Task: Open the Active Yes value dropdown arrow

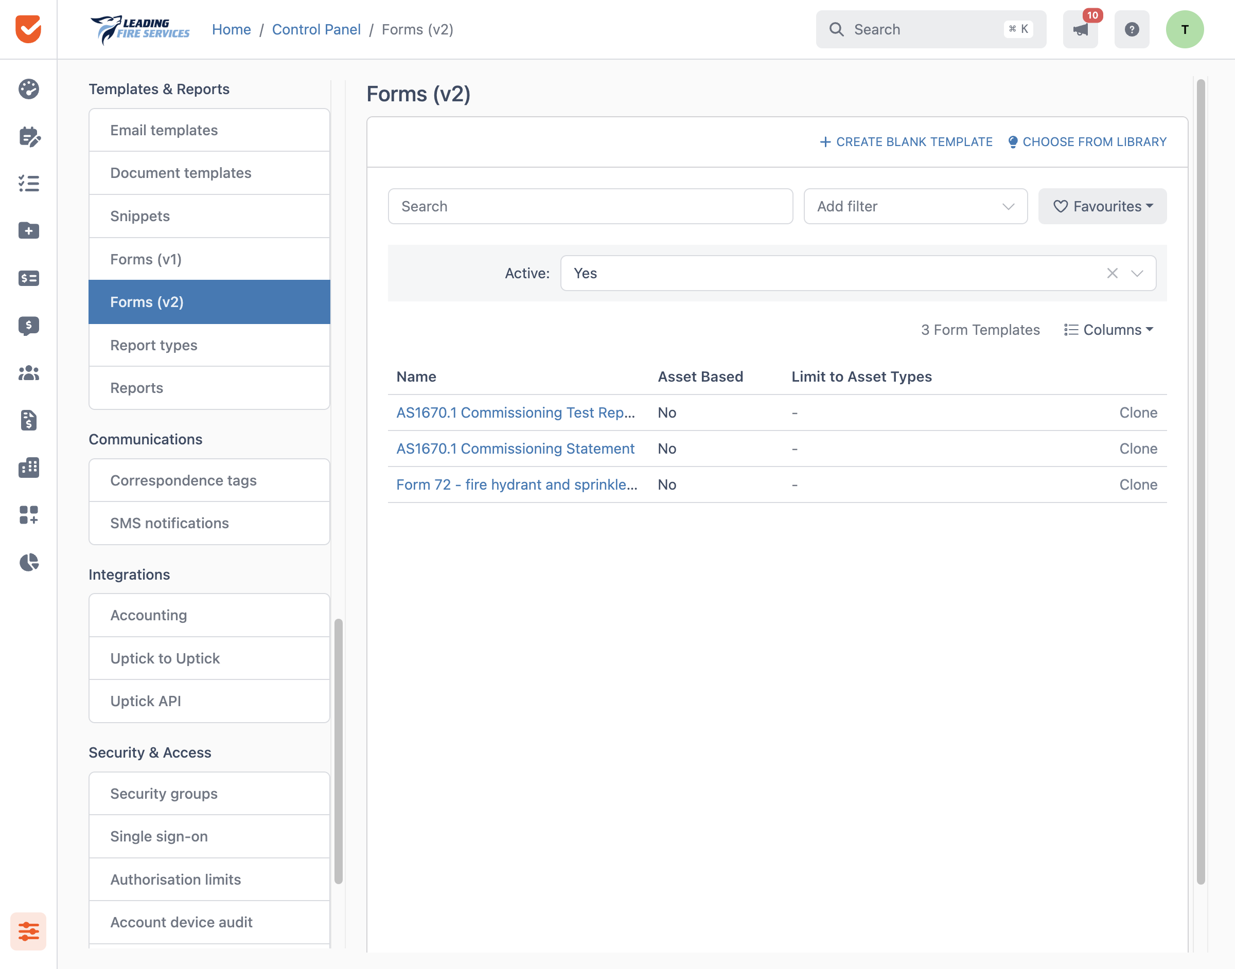Action: pos(1137,274)
